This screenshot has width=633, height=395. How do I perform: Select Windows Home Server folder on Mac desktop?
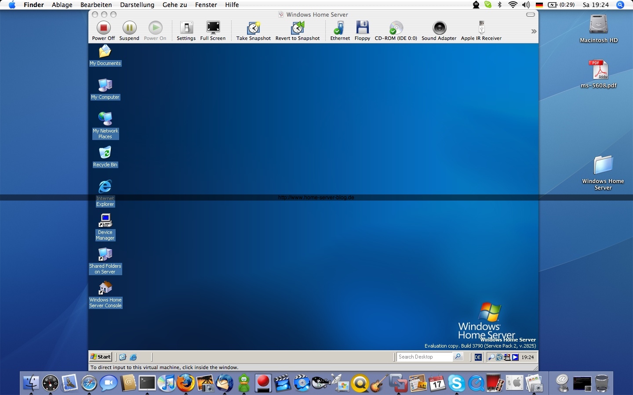pos(603,172)
